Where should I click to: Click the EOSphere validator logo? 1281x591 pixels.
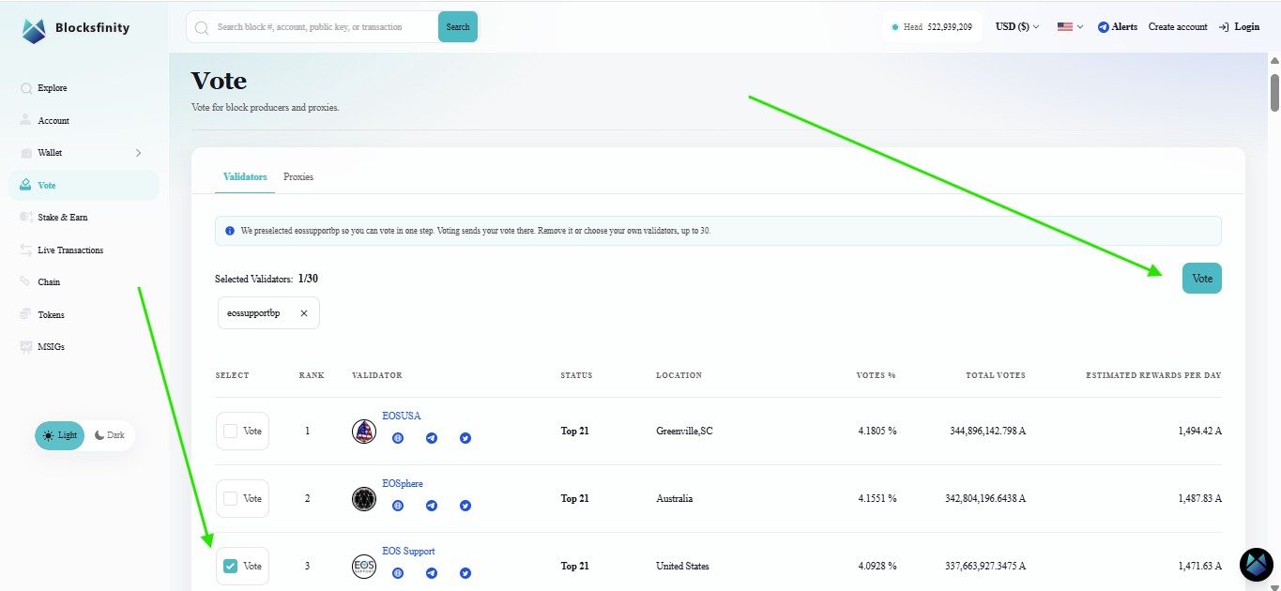point(364,499)
